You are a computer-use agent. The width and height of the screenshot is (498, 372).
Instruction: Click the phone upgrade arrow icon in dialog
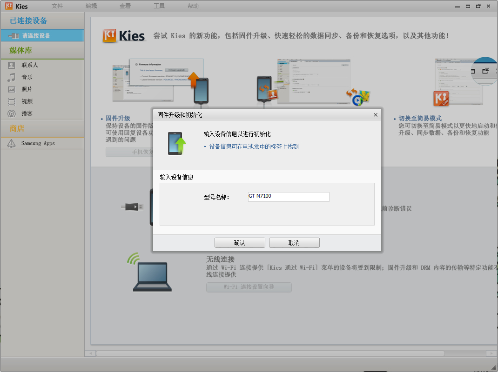point(177,144)
